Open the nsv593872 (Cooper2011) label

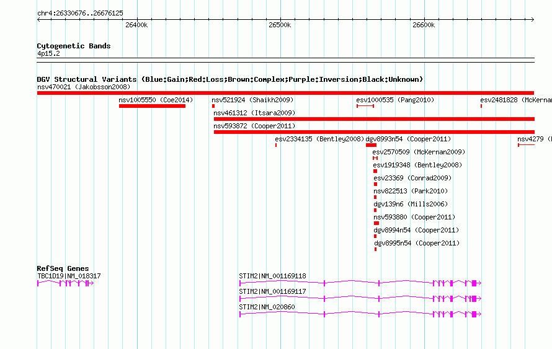254,126
